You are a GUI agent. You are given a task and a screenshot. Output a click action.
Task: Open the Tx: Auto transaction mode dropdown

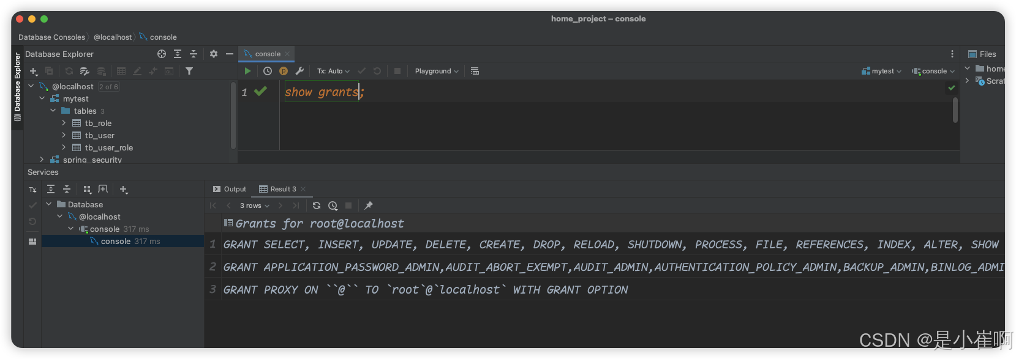click(x=333, y=71)
